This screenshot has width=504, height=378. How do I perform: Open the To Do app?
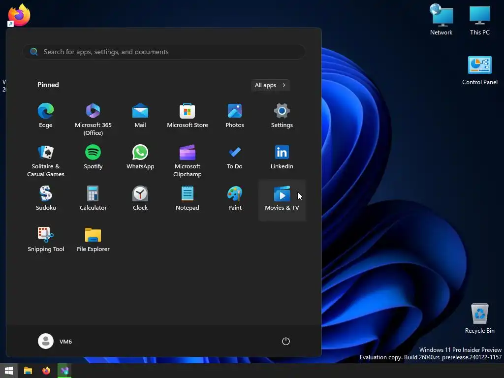pos(235,157)
